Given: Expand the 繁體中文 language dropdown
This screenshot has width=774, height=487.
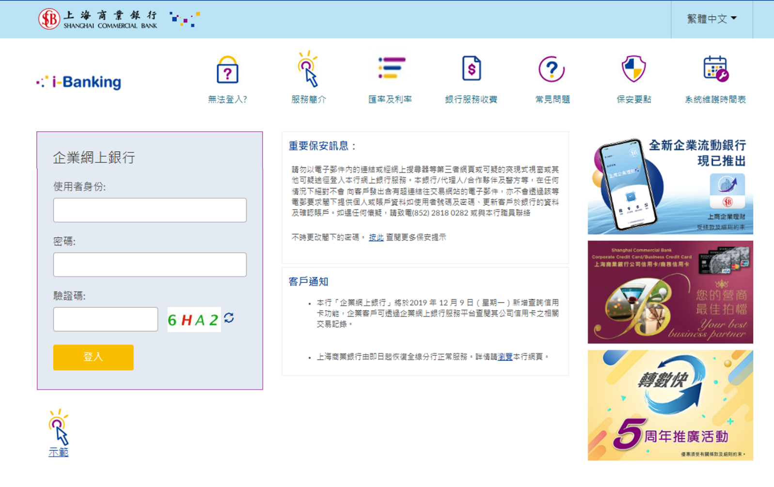Looking at the screenshot, I should pos(711,19).
